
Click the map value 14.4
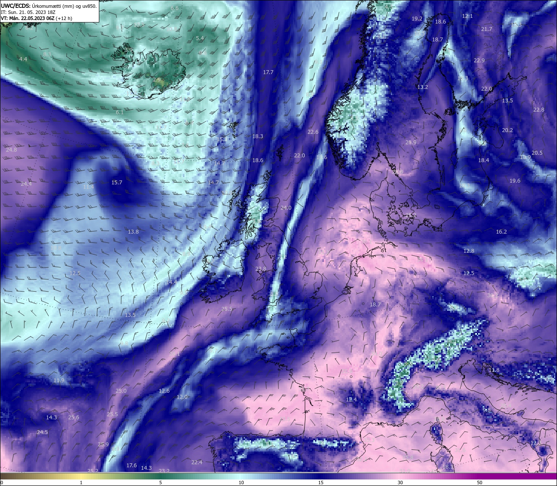click(x=171, y=282)
